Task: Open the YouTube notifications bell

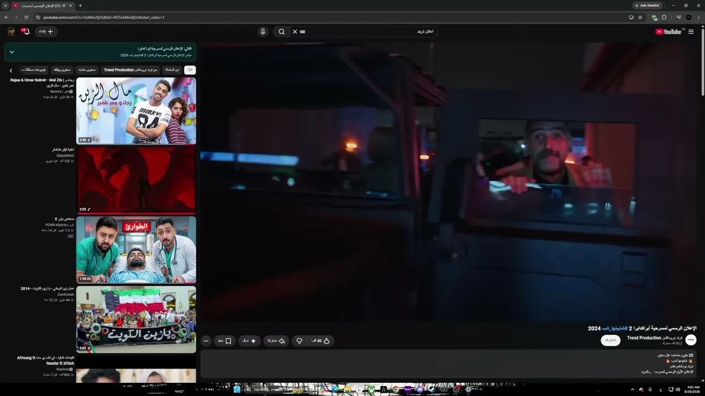Action: [x=25, y=31]
